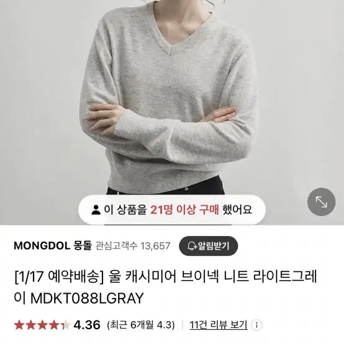Image resolution: width=344 pixels, height=344 pixels.
Task: Click the 최근 6개월 4.3 rating note
Action: [141, 325]
